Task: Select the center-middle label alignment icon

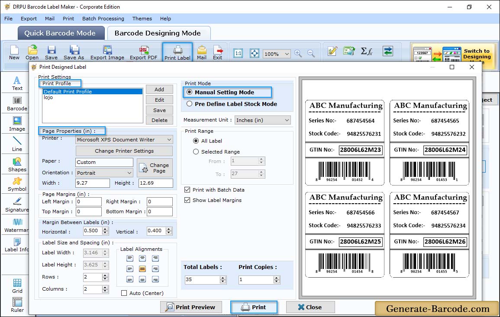Action: pyautogui.click(x=142, y=269)
